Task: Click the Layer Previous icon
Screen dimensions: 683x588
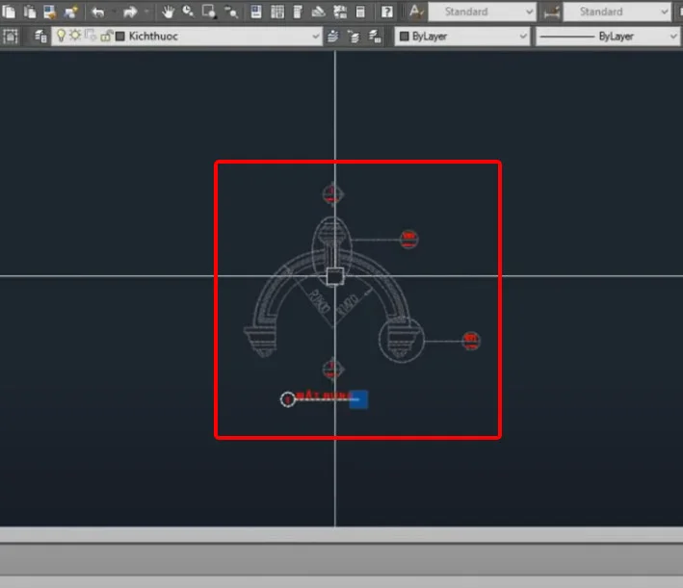Action: [x=354, y=37]
